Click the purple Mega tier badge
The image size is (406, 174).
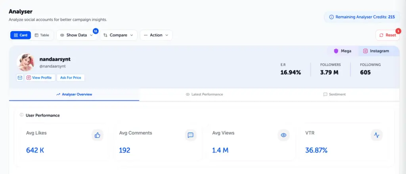pos(343,51)
